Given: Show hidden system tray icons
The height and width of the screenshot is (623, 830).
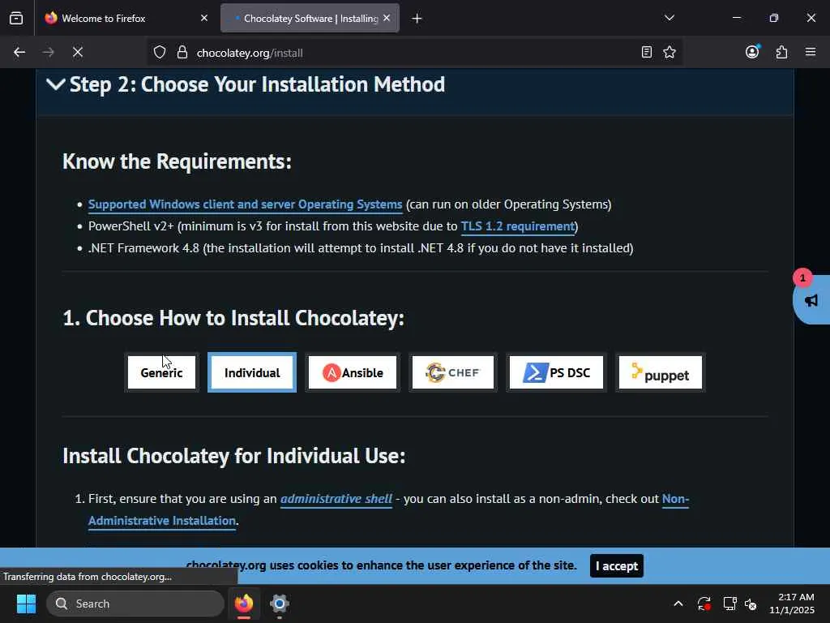Looking at the screenshot, I should point(678,604).
